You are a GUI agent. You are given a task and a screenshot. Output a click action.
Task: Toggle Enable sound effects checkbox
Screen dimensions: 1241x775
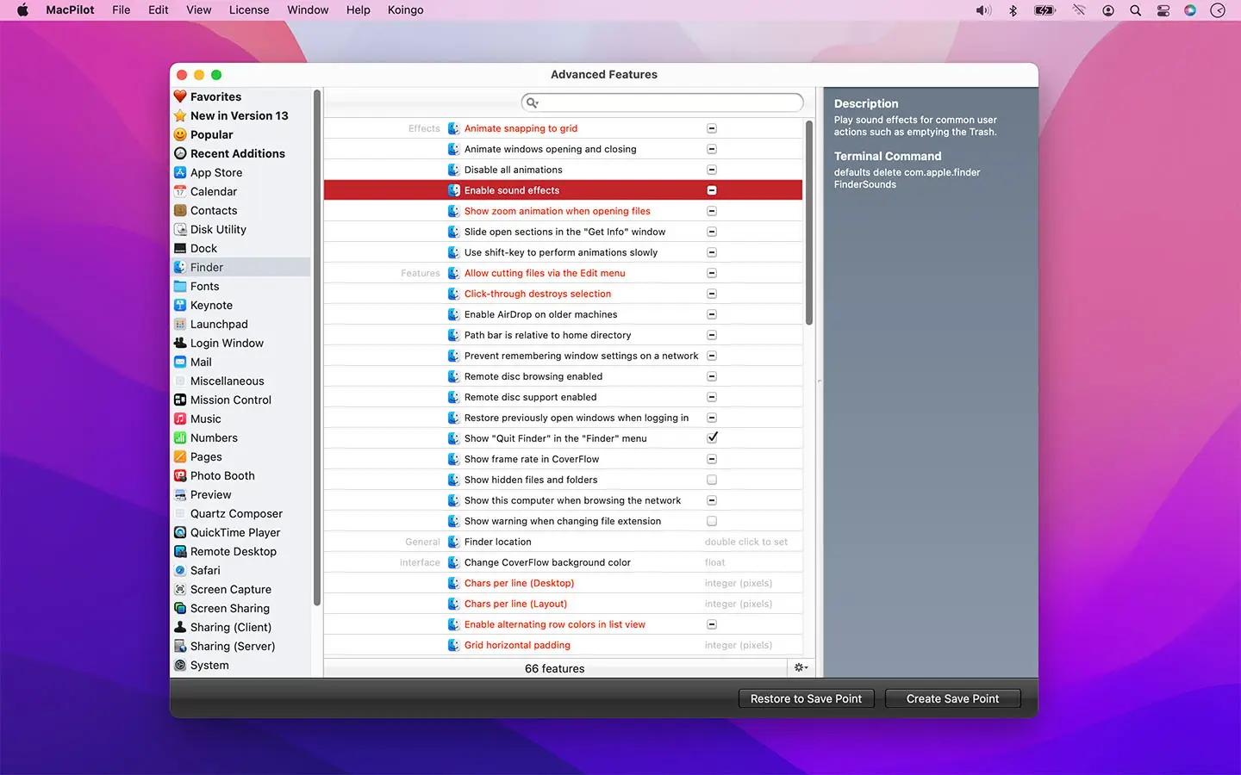(x=712, y=190)
